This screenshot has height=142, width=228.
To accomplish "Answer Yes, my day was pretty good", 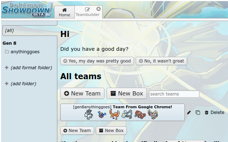I will pos(97,61).
